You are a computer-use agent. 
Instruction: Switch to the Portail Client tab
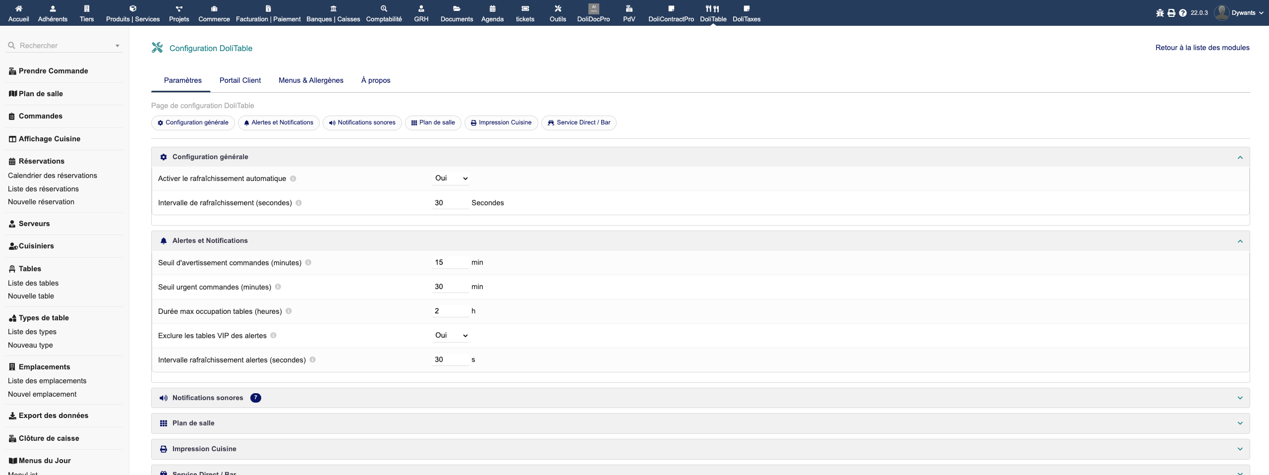click(x=240, y=80)
